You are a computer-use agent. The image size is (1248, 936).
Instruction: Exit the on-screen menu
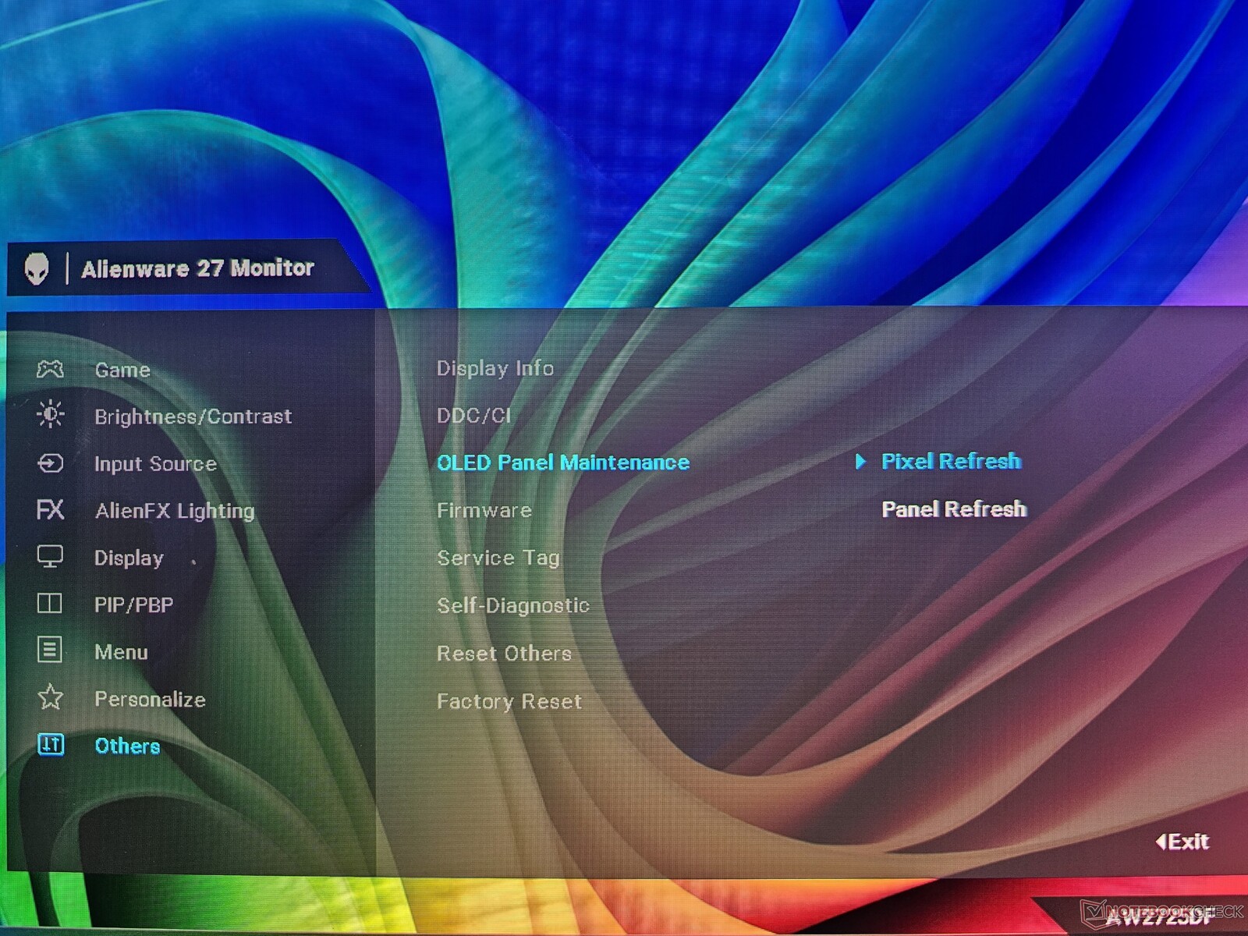coord(1182,842)
